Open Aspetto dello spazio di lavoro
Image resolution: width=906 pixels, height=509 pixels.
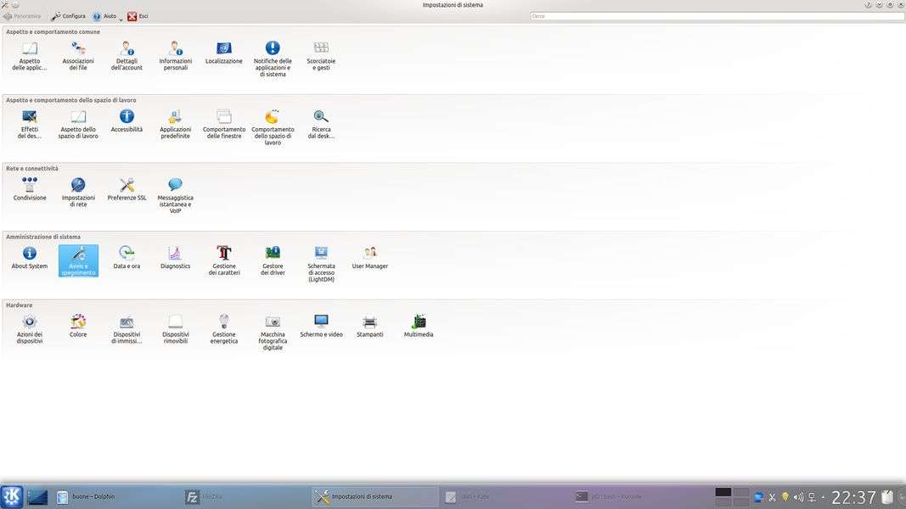click(x=78, y=124)
